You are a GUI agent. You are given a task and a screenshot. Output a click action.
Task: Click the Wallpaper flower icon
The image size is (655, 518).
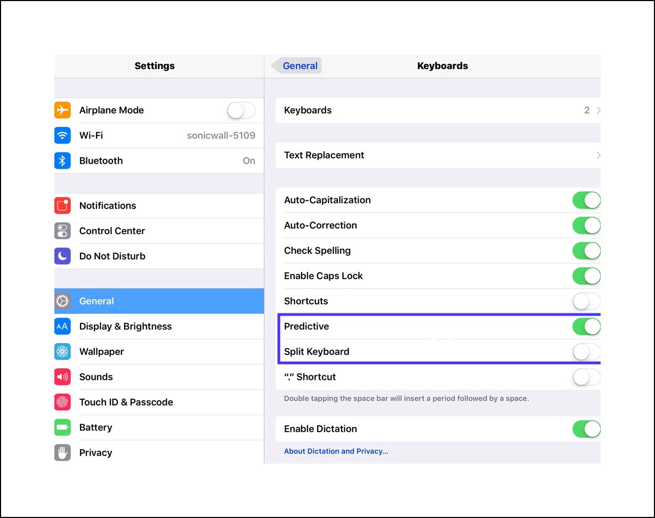[62, 352]
